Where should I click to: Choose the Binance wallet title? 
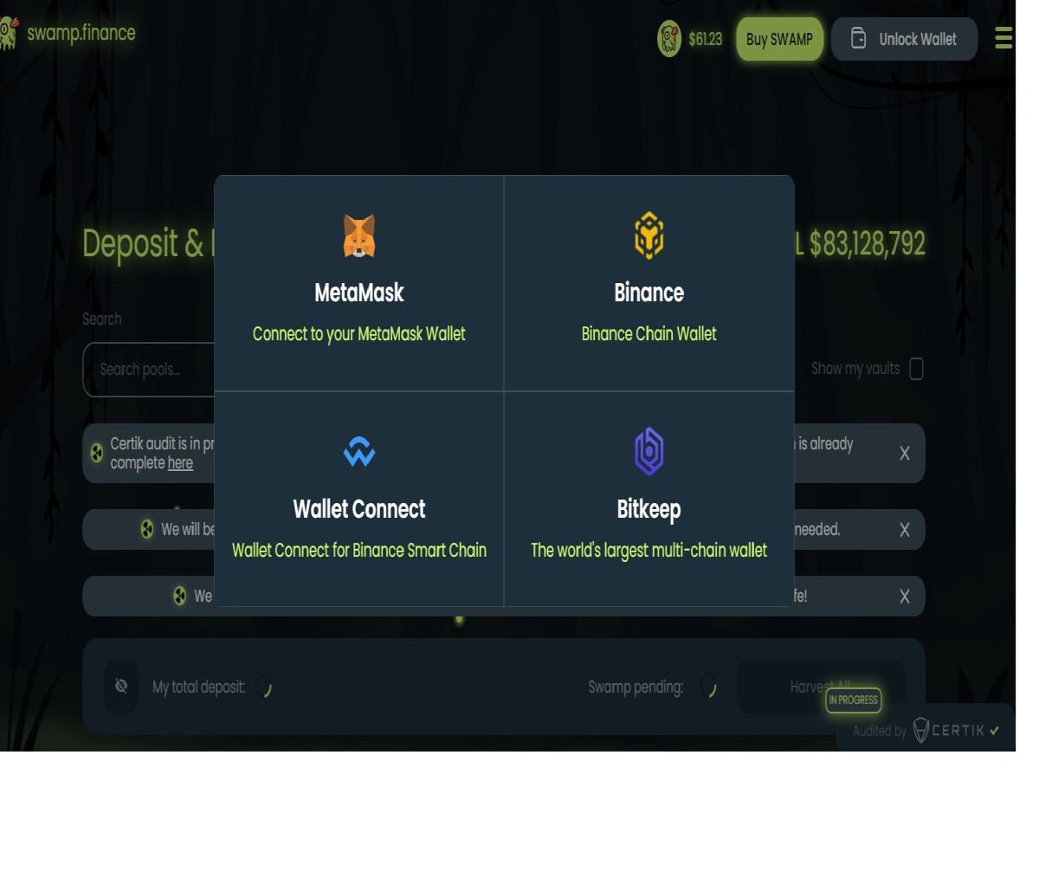pos(649,293)
